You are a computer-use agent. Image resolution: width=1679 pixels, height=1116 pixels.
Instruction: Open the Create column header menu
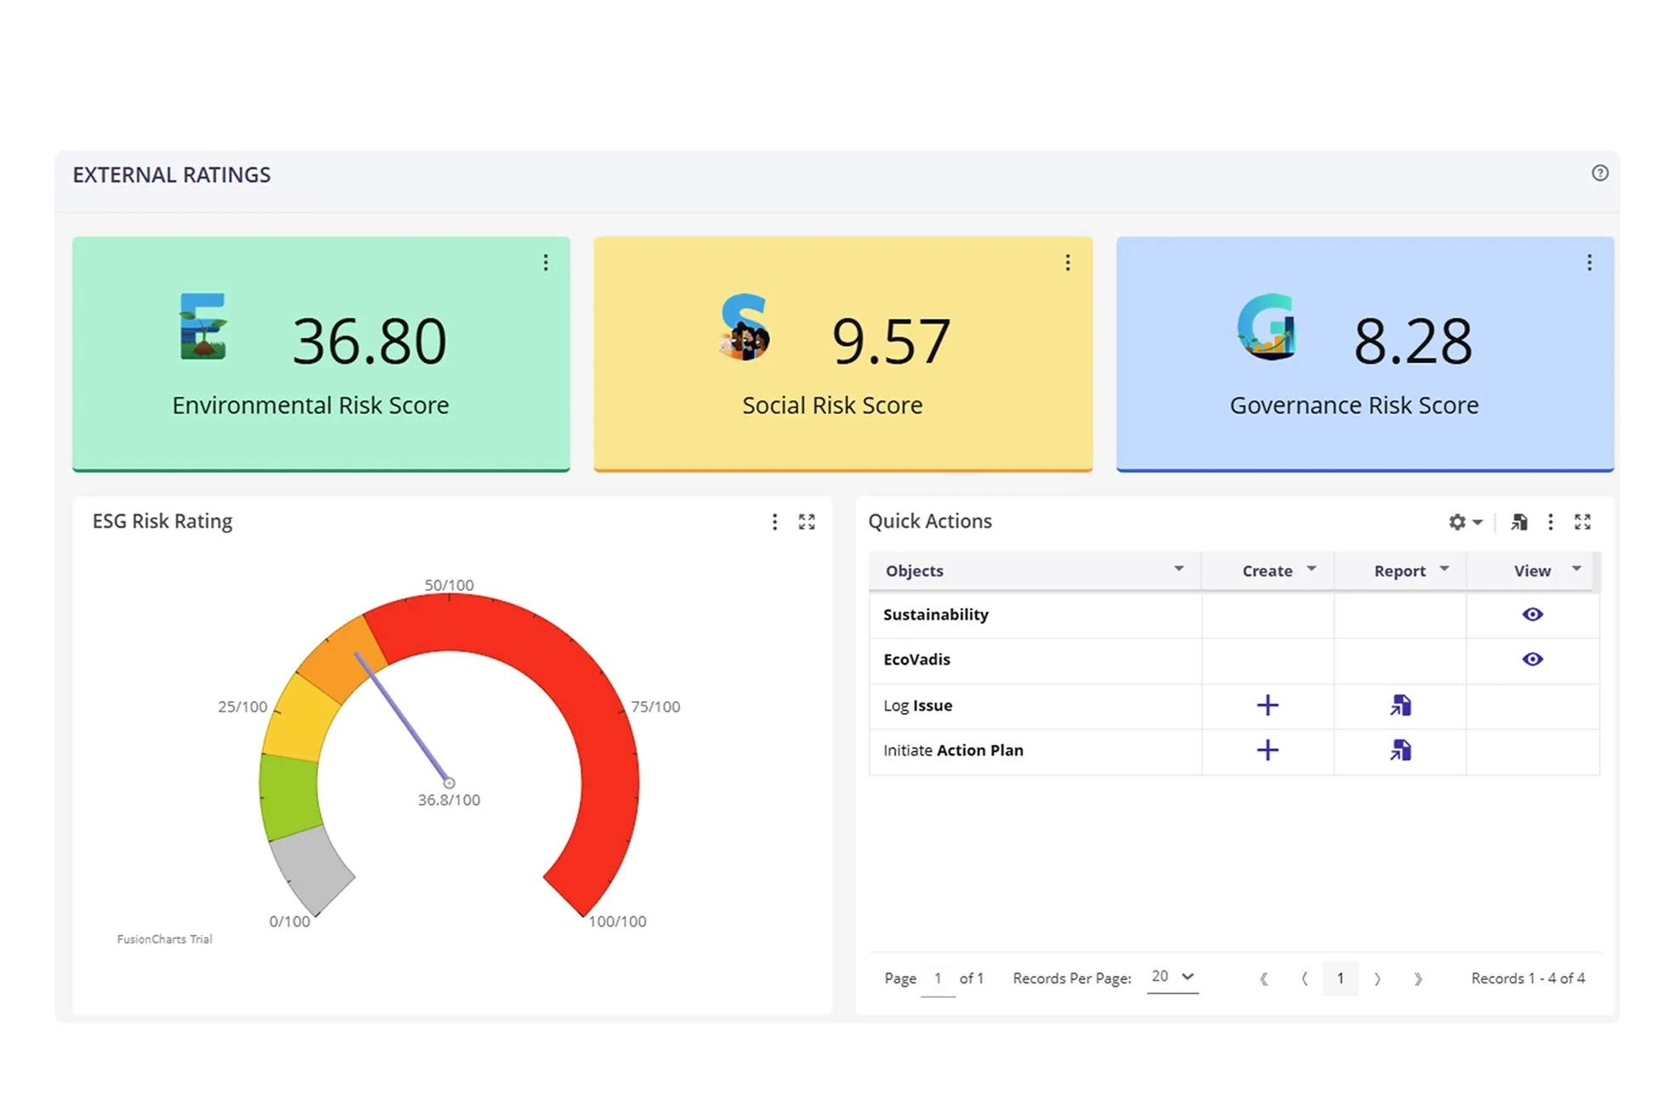(1311, 569)
